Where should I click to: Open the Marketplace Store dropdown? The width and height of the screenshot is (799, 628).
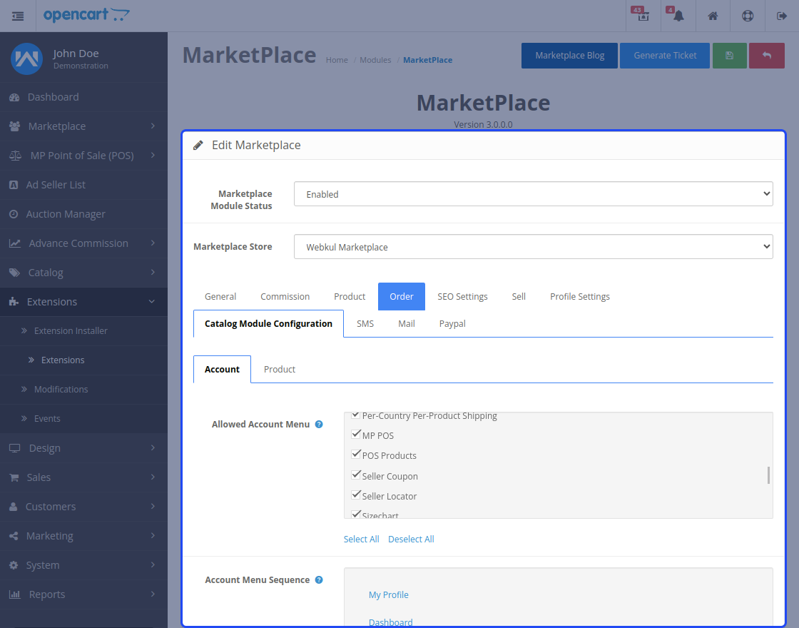point(533,247)
